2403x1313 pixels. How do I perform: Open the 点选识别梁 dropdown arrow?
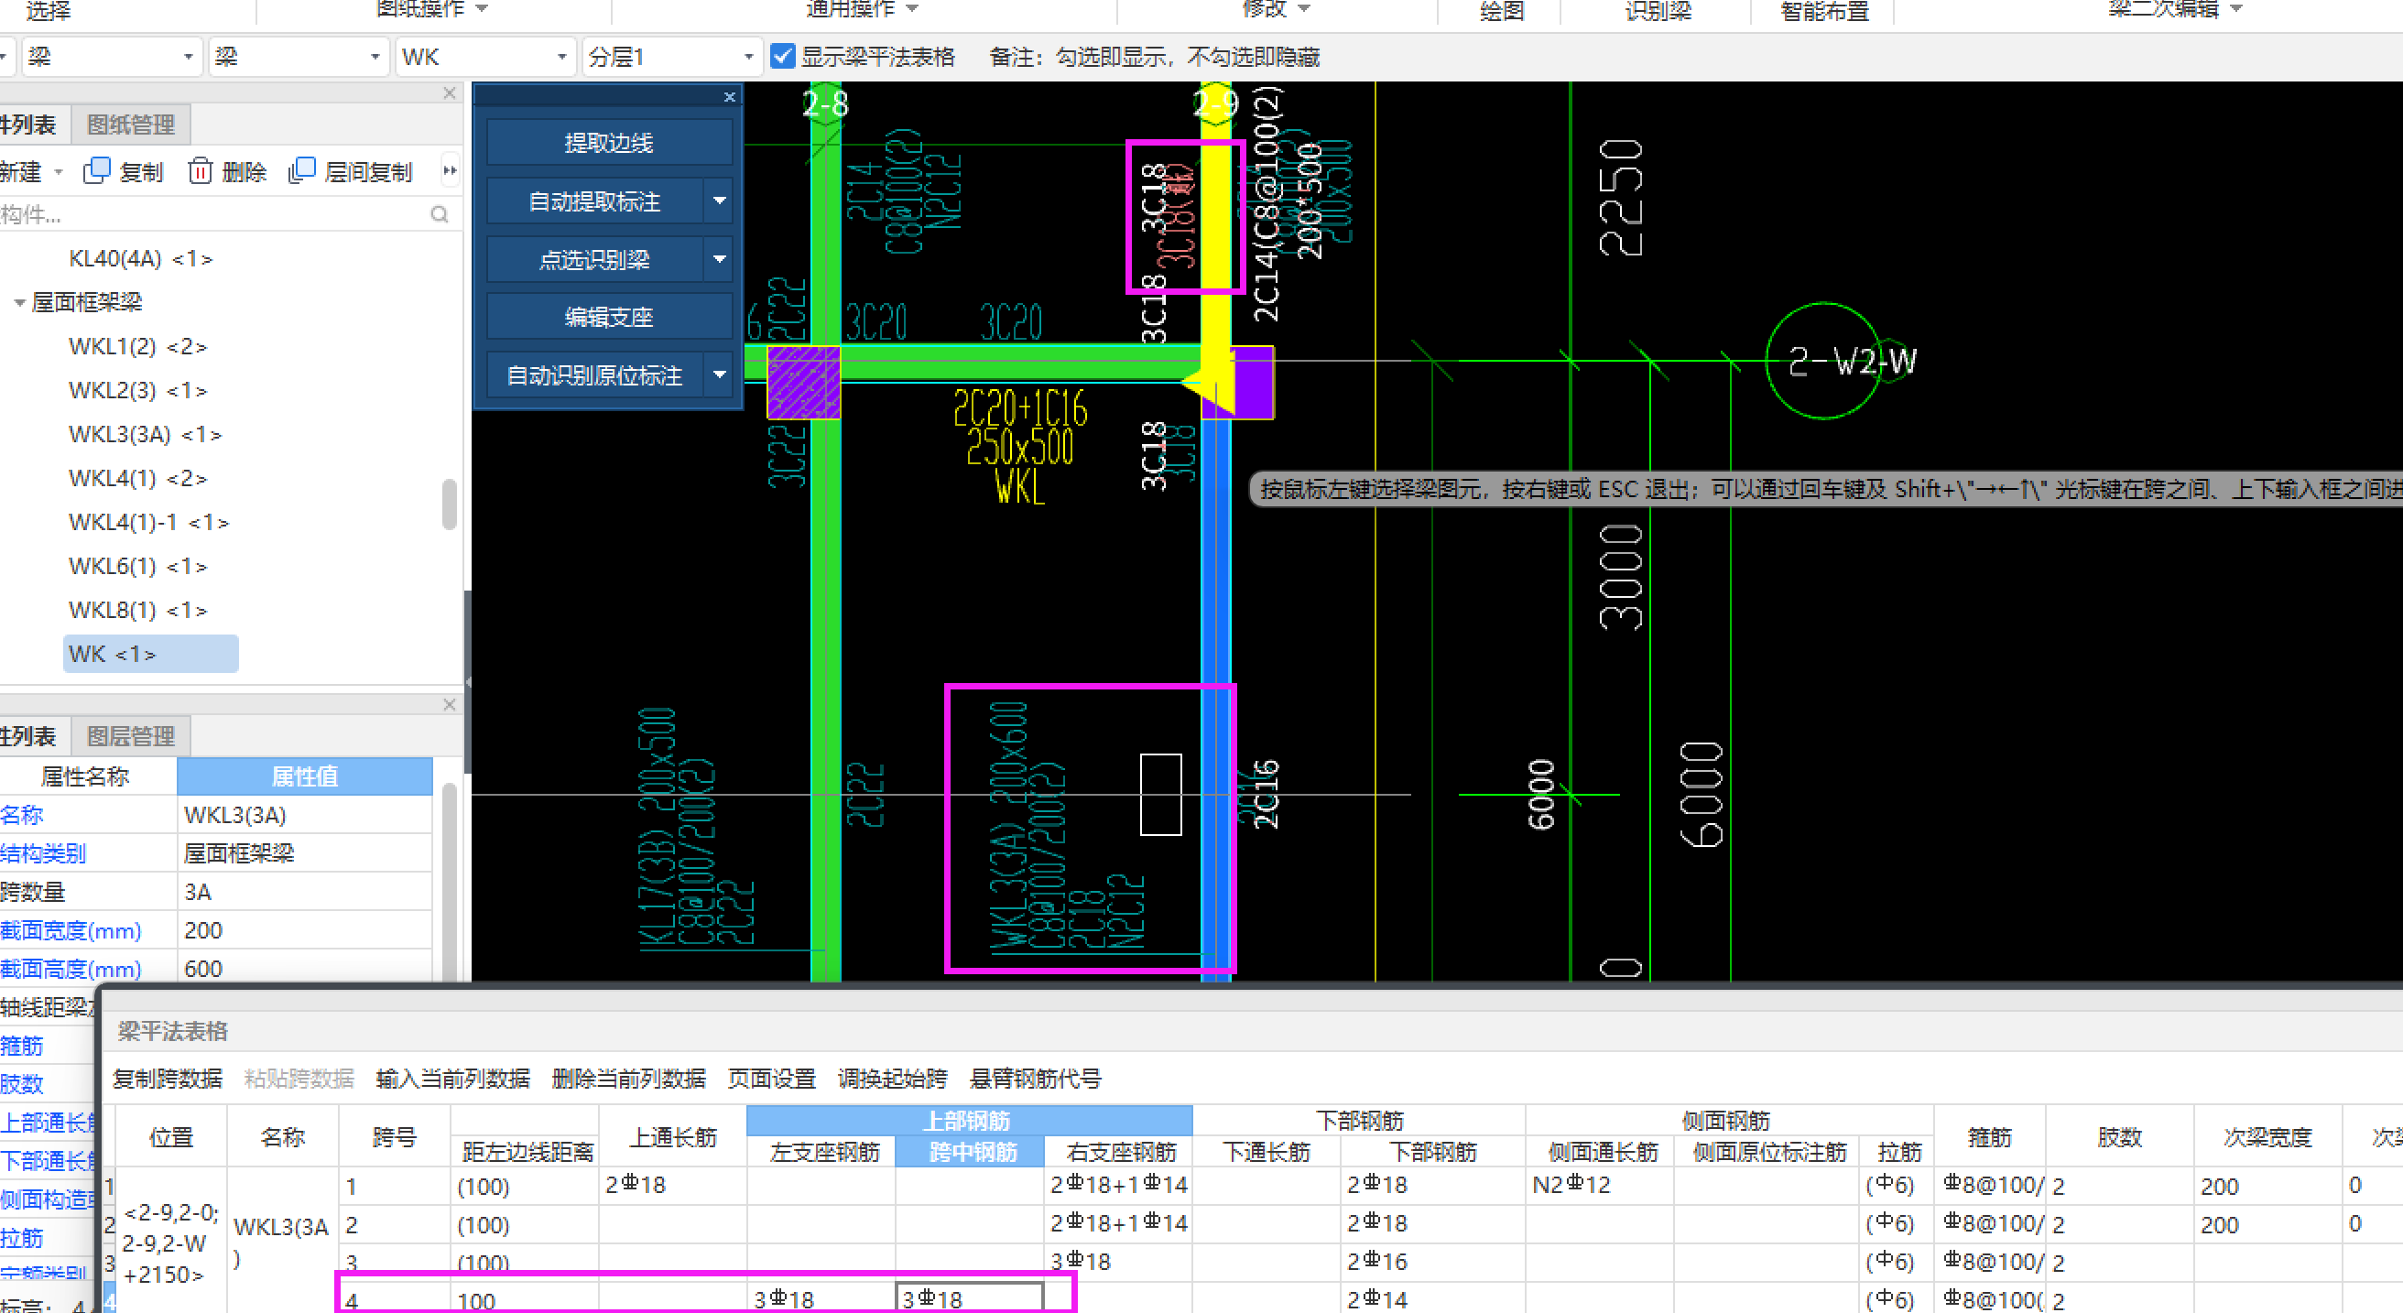[x=719, y=259]
